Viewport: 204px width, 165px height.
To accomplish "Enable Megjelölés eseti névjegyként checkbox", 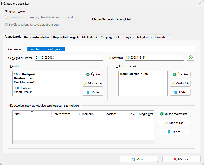I will pyautogui.click(x=90, y=19).
